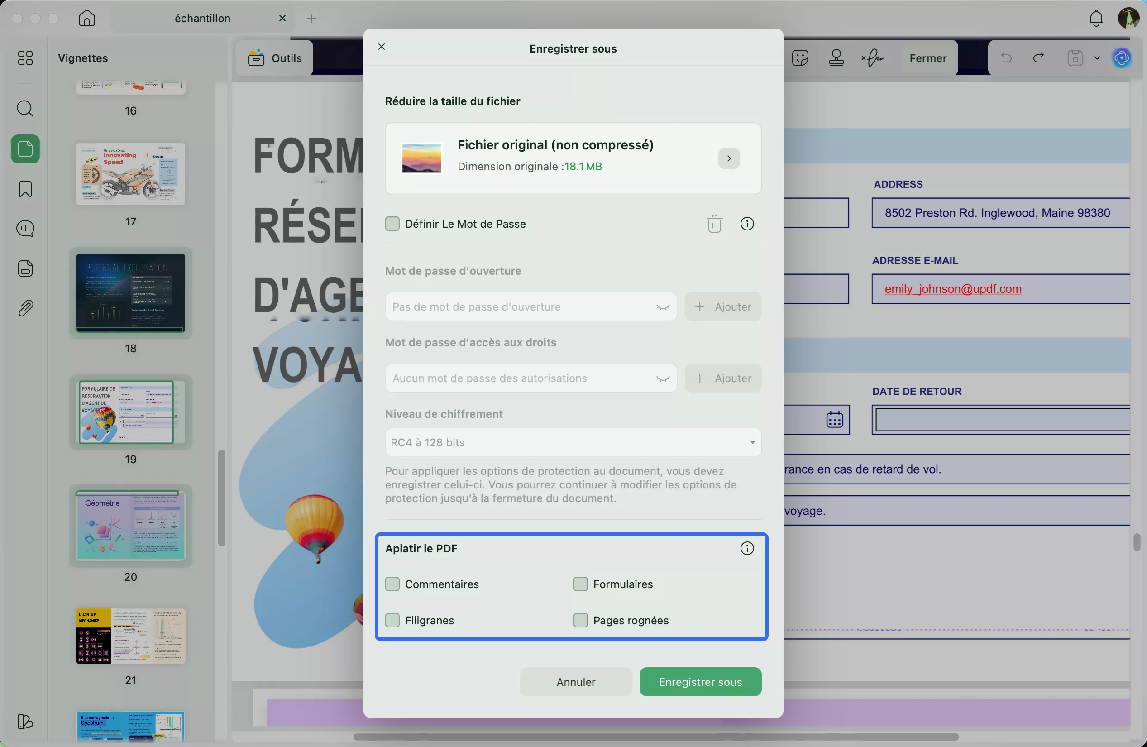Enable Définir Le Mot de Passe checkbox
This screenshot has height=747, width=1147.
[392, 224]
